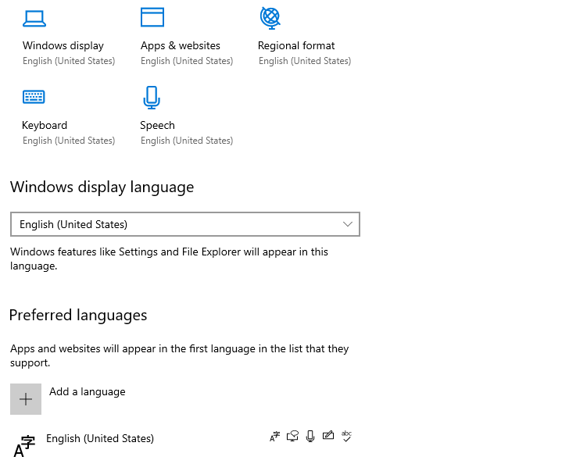Click the Apps & websites window icon
Viewport: 569px width, 471px height.
tap(152, 18)
